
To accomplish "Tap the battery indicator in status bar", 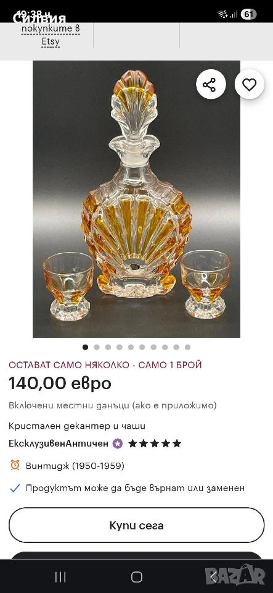I will (248, 14).
